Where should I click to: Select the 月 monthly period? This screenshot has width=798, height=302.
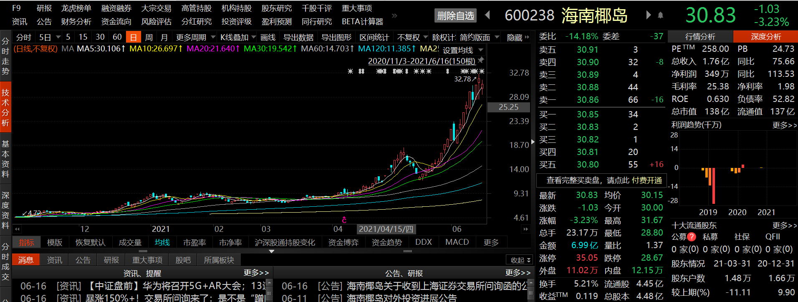point(164,38)
